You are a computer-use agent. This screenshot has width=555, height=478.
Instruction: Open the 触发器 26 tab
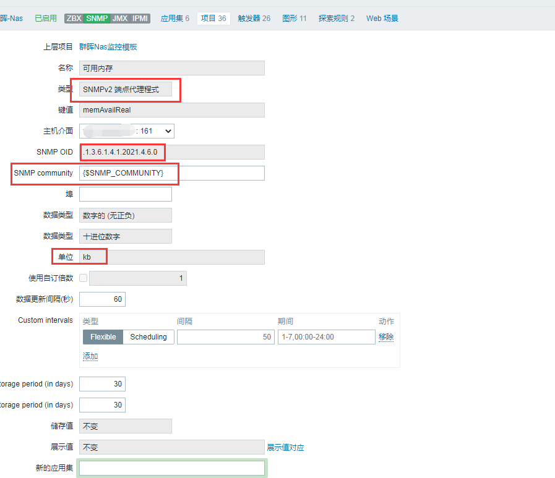point(254,19)
